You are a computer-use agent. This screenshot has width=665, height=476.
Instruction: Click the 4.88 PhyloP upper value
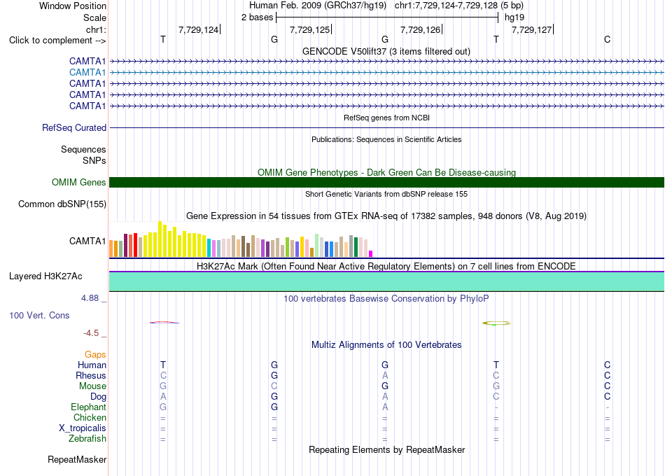90,298
